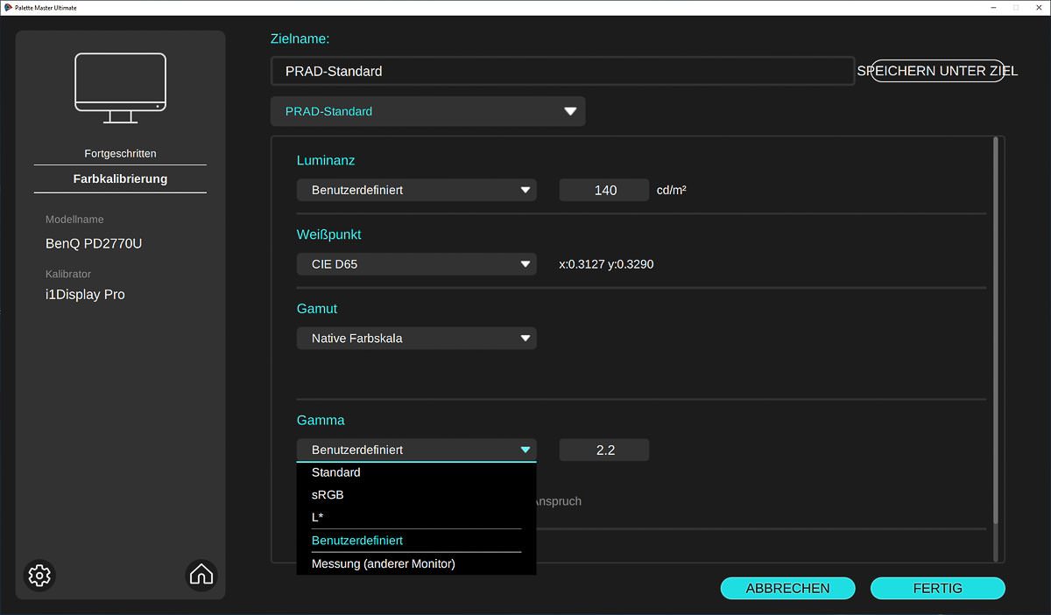This screenshot has width=1051, height=615.
Task: Click the Palette Master Ultimate title bar logo
Action: pos(8,8)
